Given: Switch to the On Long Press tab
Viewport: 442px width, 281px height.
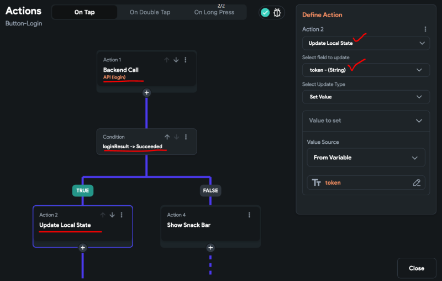Looking at the screenshot, I should [214, 12].
